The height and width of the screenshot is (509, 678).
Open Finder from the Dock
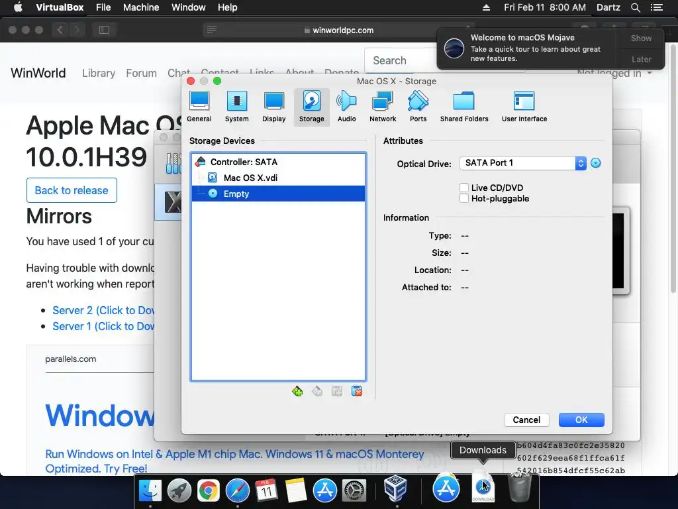(150, 491)
